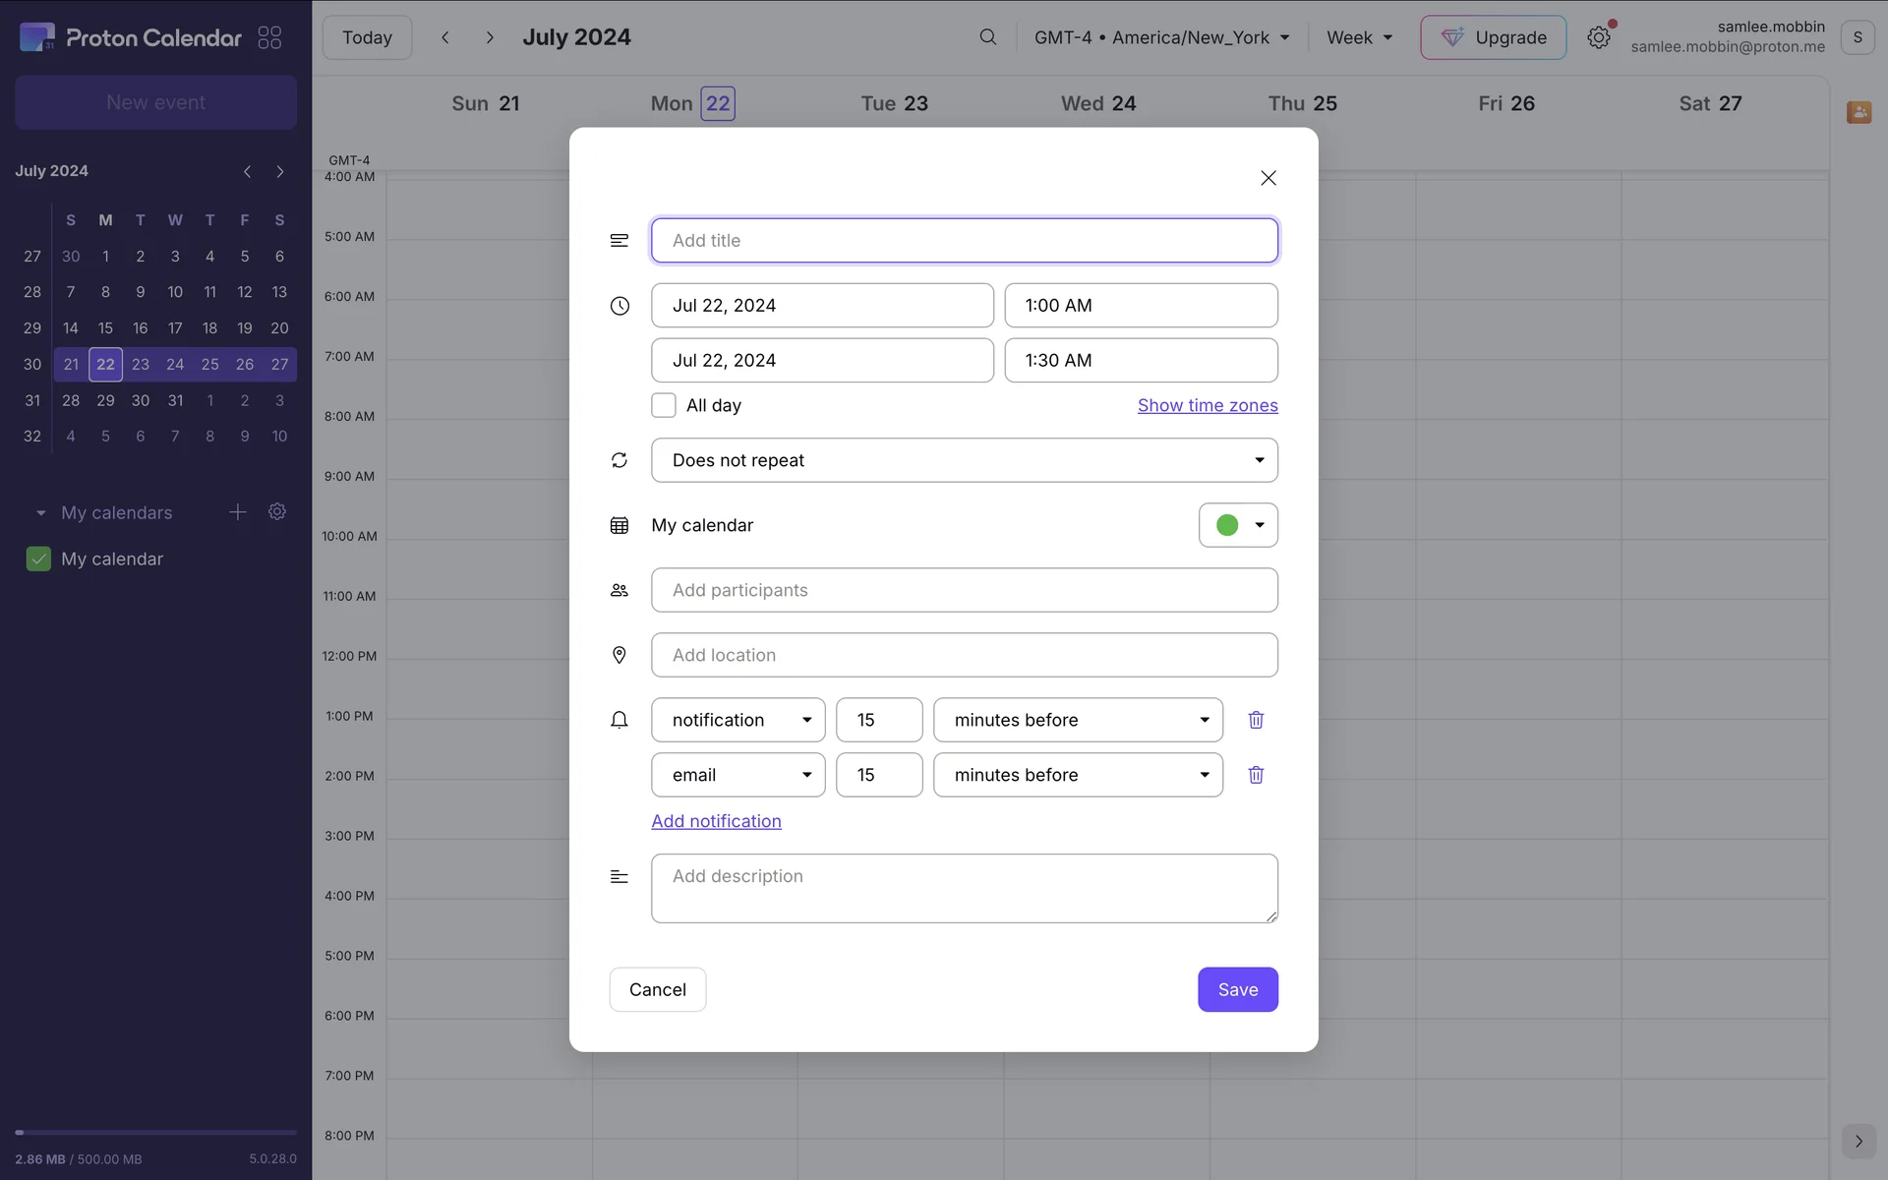Open the email reminder type dropdown
Image resolution: width=1888 pixels, height=1180 pixels.
tap(737, 775)
